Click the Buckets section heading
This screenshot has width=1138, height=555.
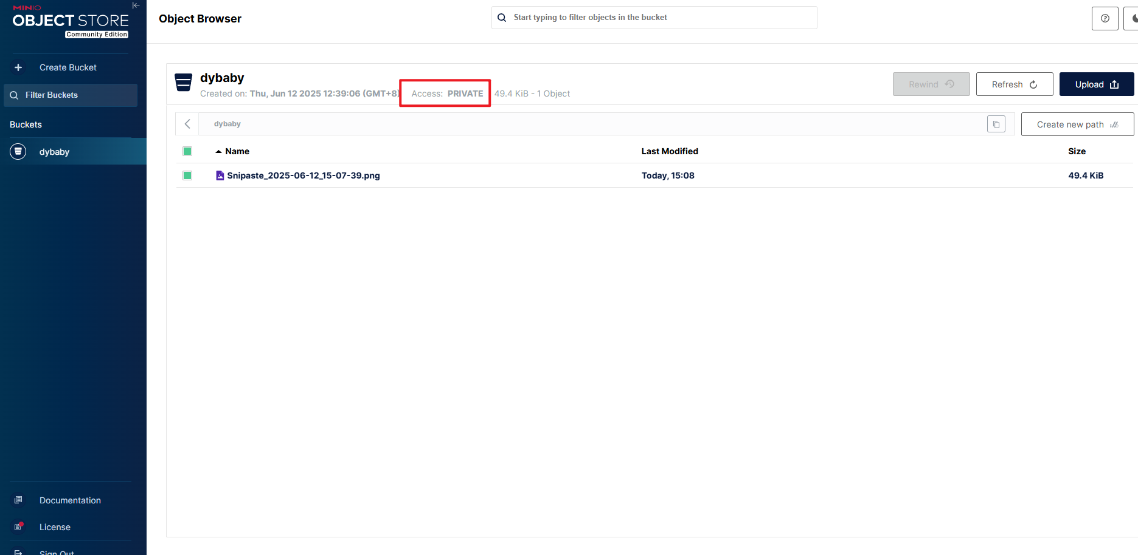pos(26,124)
